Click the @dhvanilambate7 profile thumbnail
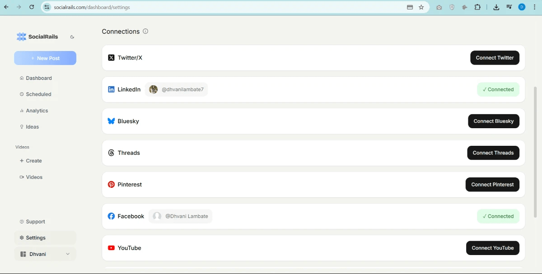This screenshot has width=542, height=274. [x=153, y=89]
